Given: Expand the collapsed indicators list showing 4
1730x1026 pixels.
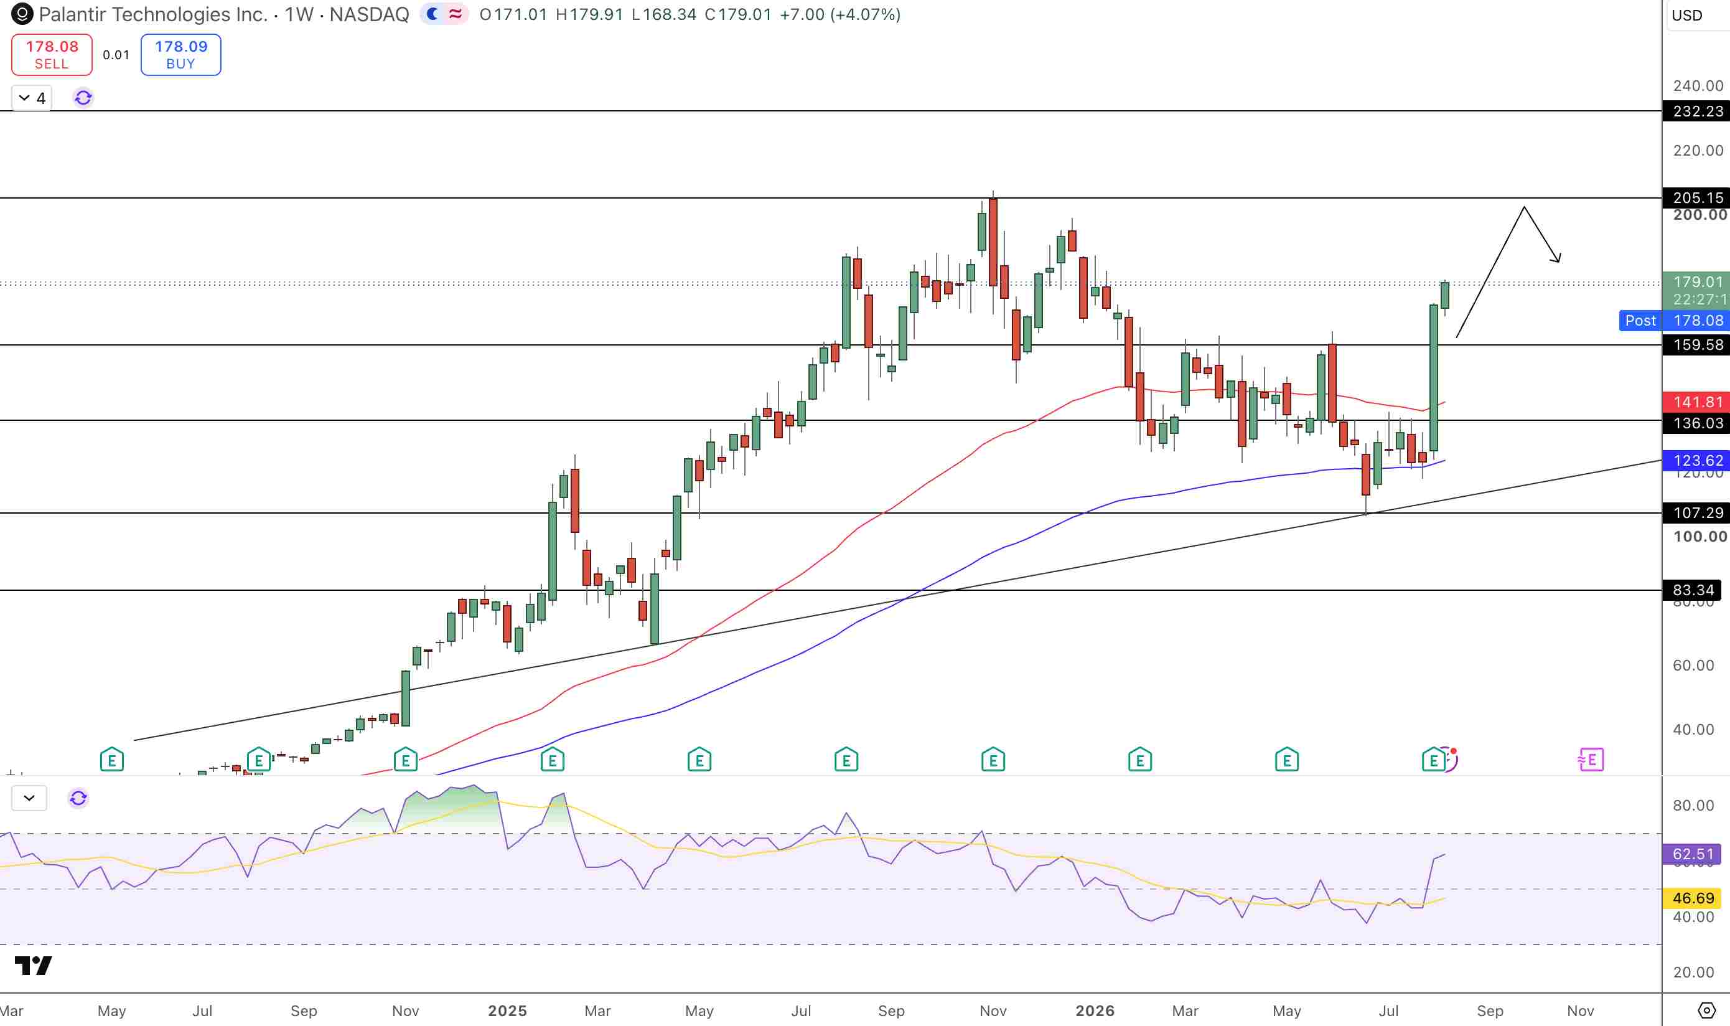Looking at the screenshot, I should pyautogui.click(x=32, y=98).
